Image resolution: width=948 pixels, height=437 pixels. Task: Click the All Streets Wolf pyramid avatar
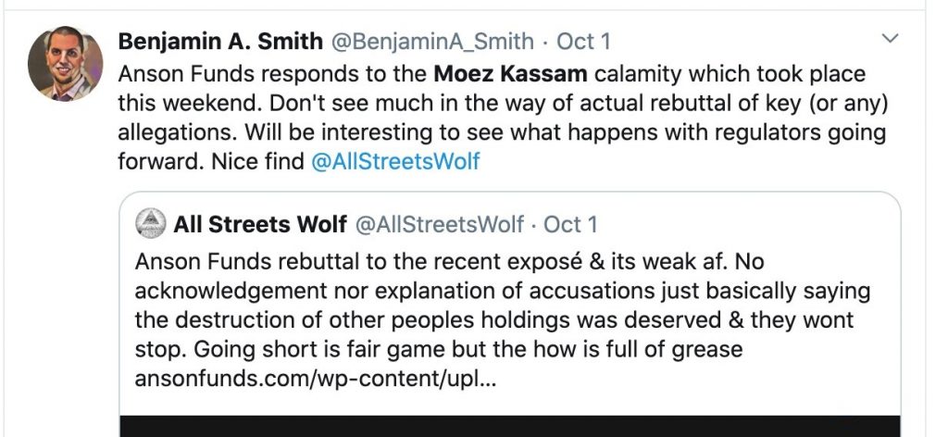(x=152, y=223)
